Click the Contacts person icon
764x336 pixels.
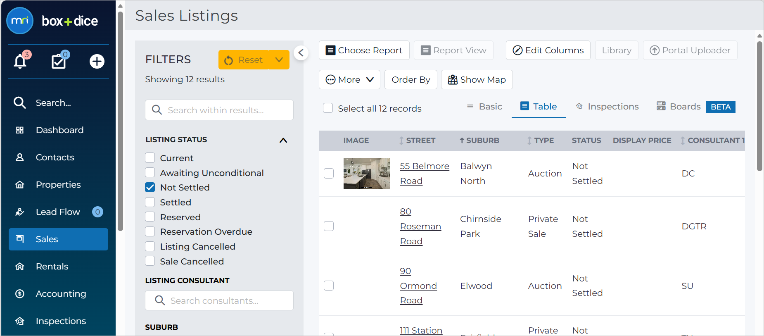point(20,157)
